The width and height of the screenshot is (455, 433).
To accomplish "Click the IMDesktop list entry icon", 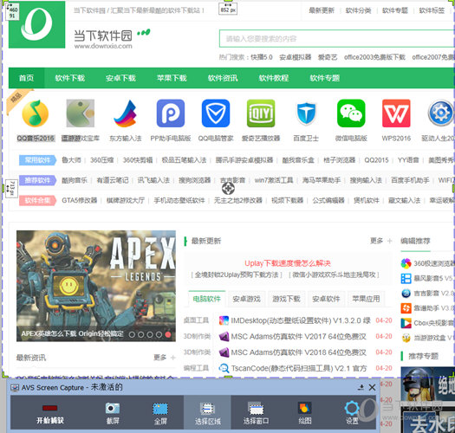I will 224,320.
